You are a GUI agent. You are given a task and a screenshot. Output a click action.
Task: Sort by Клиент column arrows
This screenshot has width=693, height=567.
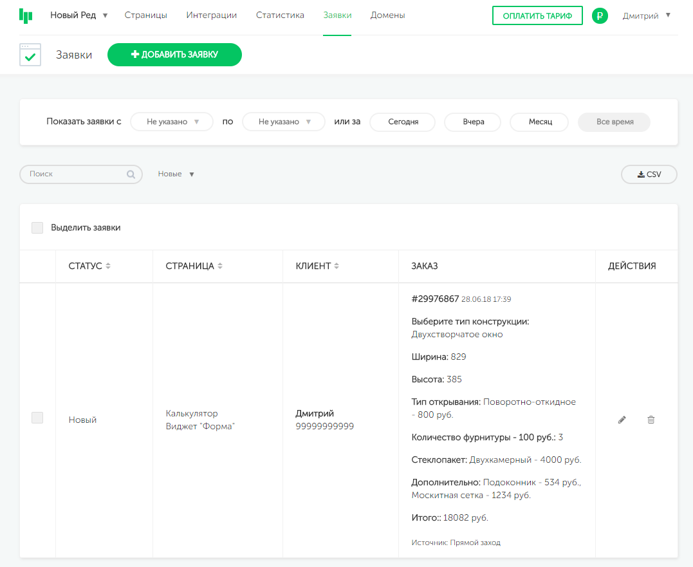[337, 266]
